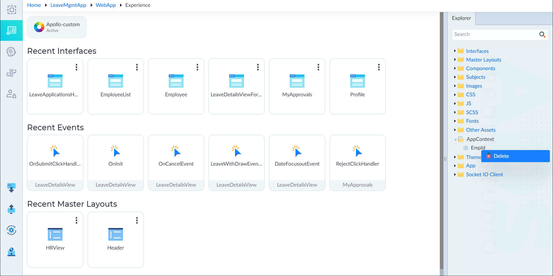Click the bottom user-upload sidebar icon
The height and width of the screenshot is (276, 553).
tap(12, 252)
